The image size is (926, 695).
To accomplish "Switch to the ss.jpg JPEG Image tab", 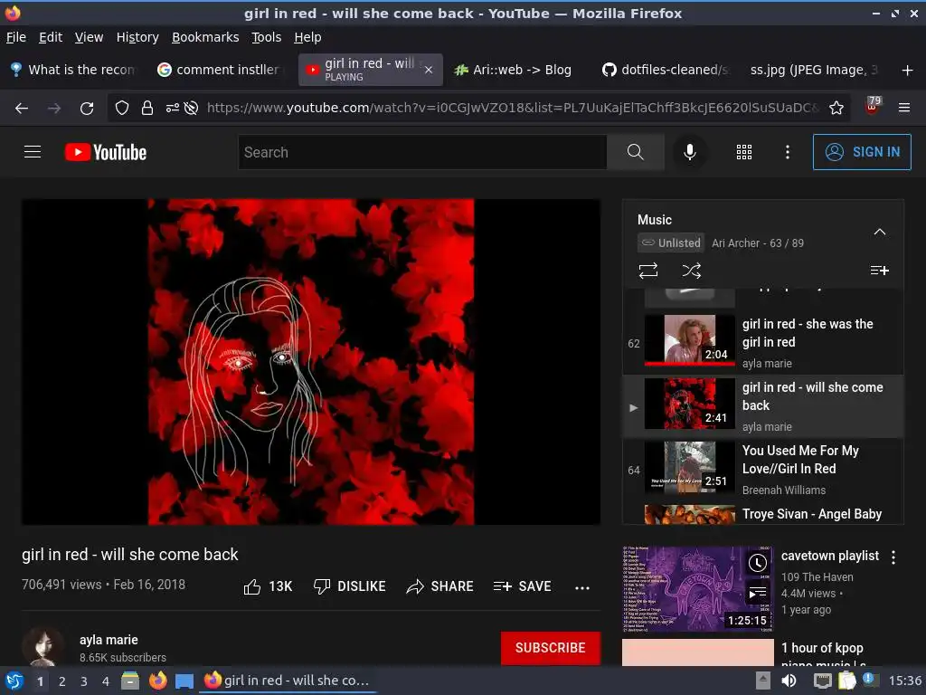I will [x=814, y=70].
